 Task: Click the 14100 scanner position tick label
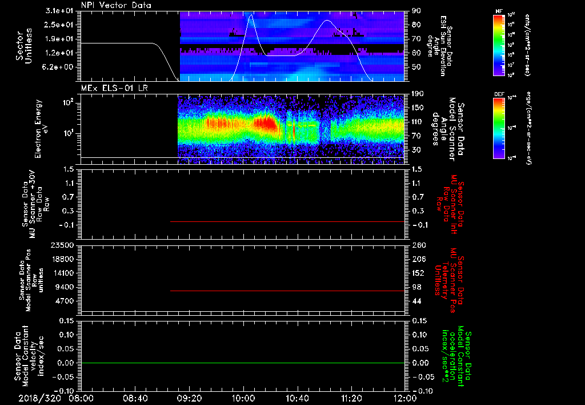pyautogui.click(x=62, y=273)
